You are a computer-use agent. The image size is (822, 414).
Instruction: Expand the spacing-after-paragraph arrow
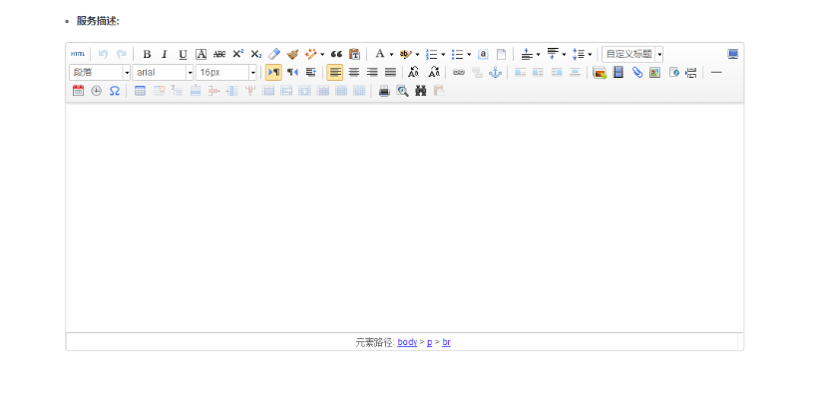[x=564, y=54]
